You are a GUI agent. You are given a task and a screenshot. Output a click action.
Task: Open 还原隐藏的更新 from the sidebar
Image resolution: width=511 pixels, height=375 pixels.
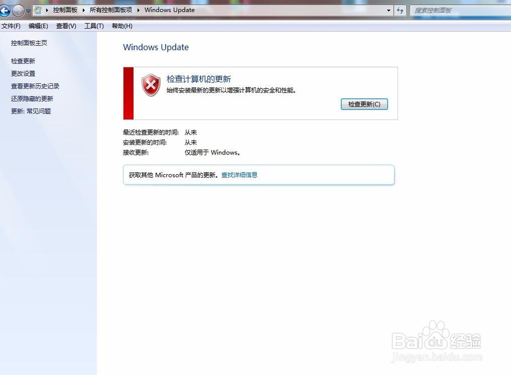click(x=32, y=99)
